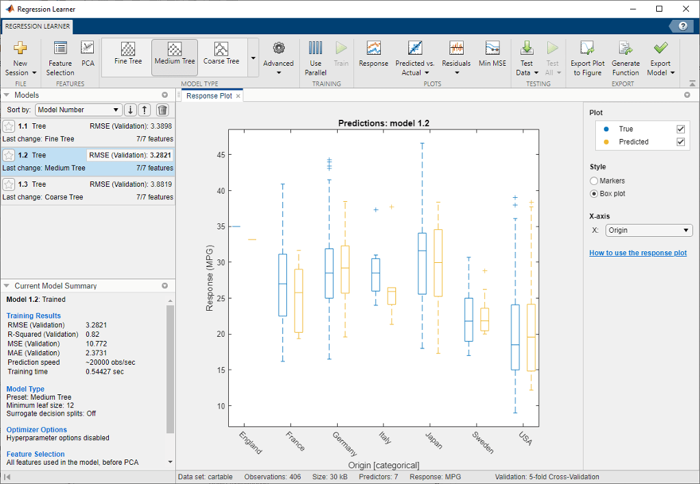Image resolution: width=700 pixels, height=484 pixels.
Task: Open the Test Data menu
Action: pyautogui.click(x=527, y=58)
